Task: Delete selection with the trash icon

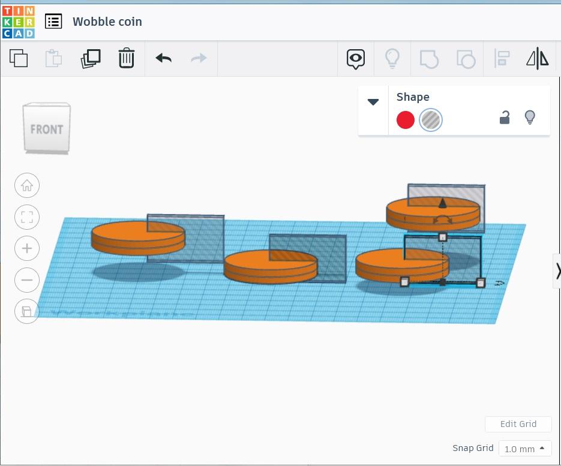Action: click(x=126, y=58)
